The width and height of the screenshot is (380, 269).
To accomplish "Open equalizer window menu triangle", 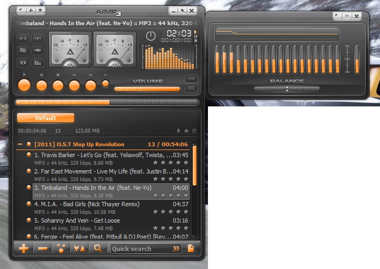I will 337,16.
